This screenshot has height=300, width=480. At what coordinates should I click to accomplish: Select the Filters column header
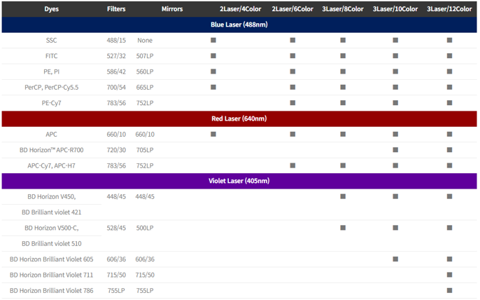[x=117, y=9]
